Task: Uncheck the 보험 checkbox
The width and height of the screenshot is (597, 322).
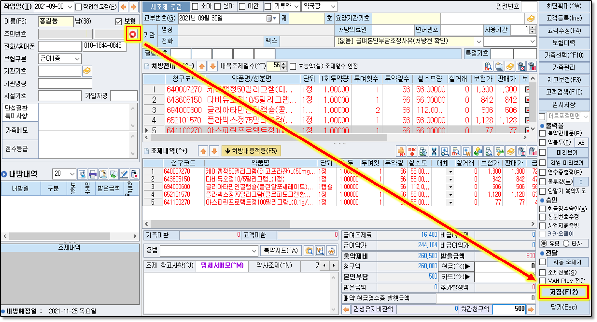Action: (119, 22)
